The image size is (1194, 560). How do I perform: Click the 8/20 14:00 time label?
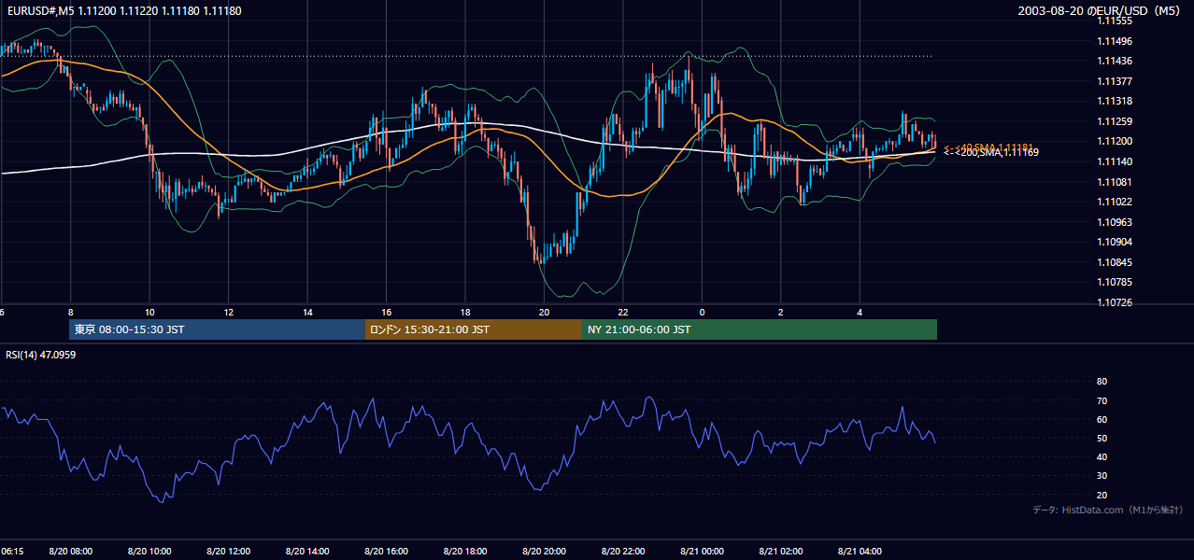(x=307, y=552)
